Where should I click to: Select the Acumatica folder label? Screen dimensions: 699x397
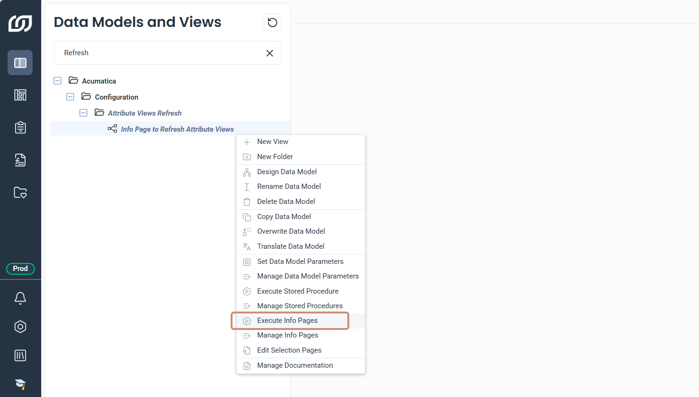click(x=99, y=81)
